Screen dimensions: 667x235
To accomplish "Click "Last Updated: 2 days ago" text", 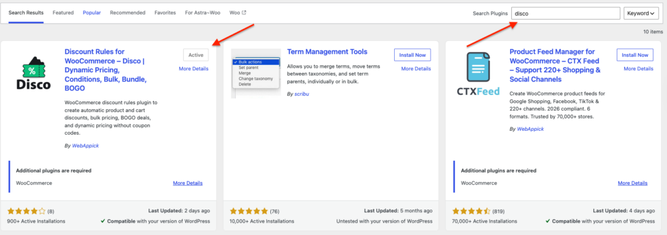I will click(x=179, y=210).
